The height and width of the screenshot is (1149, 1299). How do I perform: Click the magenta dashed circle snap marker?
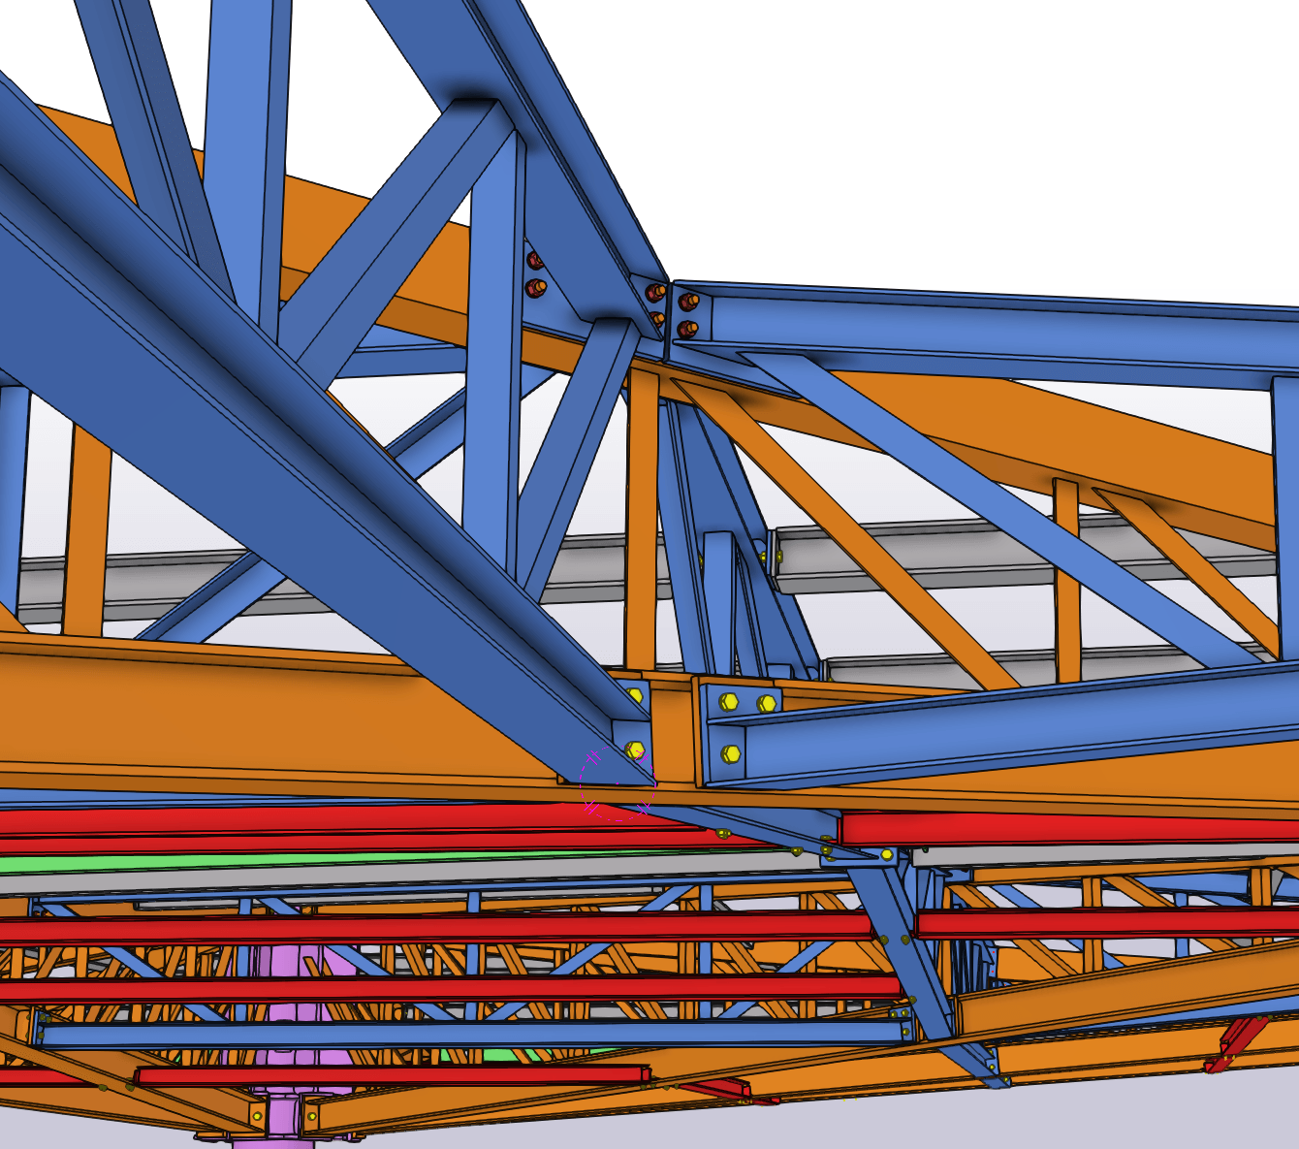(x=618, y=784)
